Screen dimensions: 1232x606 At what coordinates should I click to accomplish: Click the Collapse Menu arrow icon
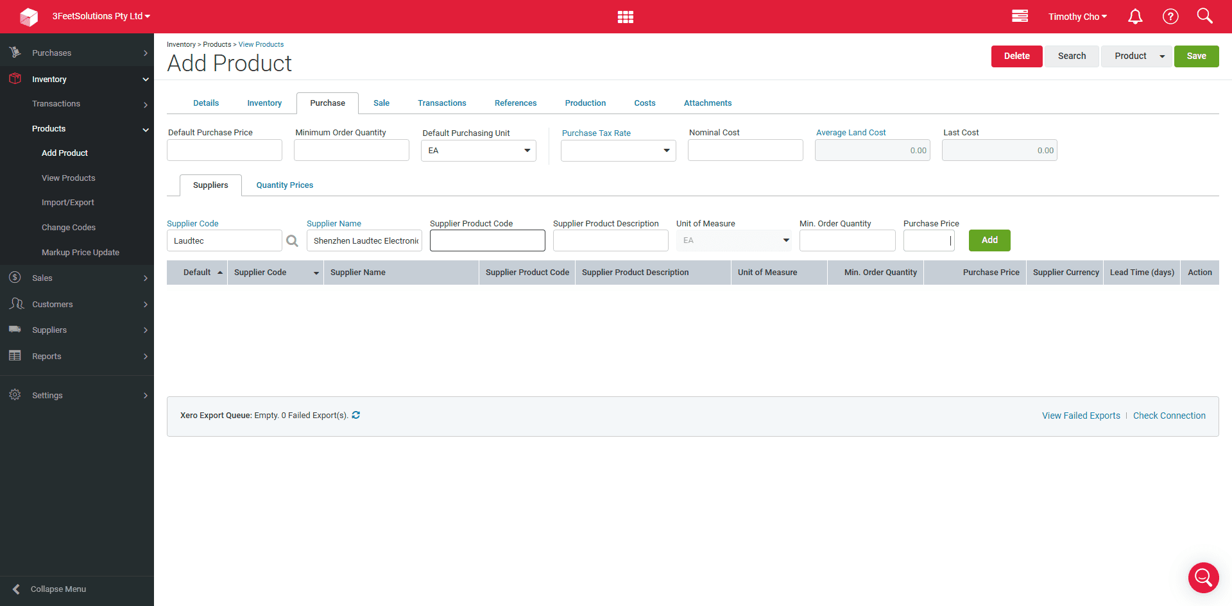pos(16,589)
